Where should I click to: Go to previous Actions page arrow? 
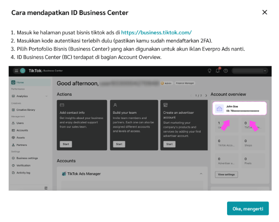tap(191, 95)
